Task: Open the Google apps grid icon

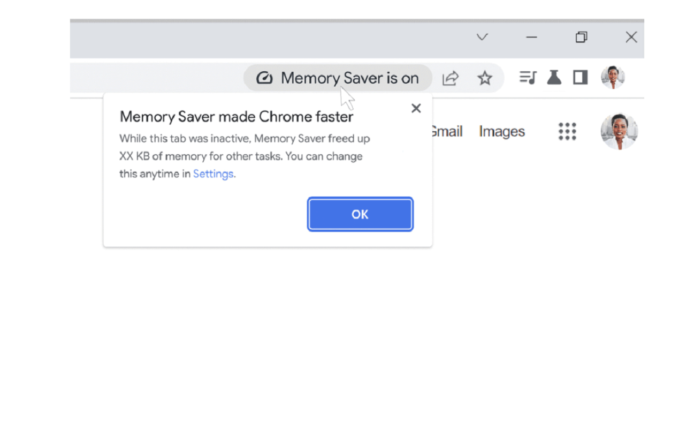Action: pos(567,131)
